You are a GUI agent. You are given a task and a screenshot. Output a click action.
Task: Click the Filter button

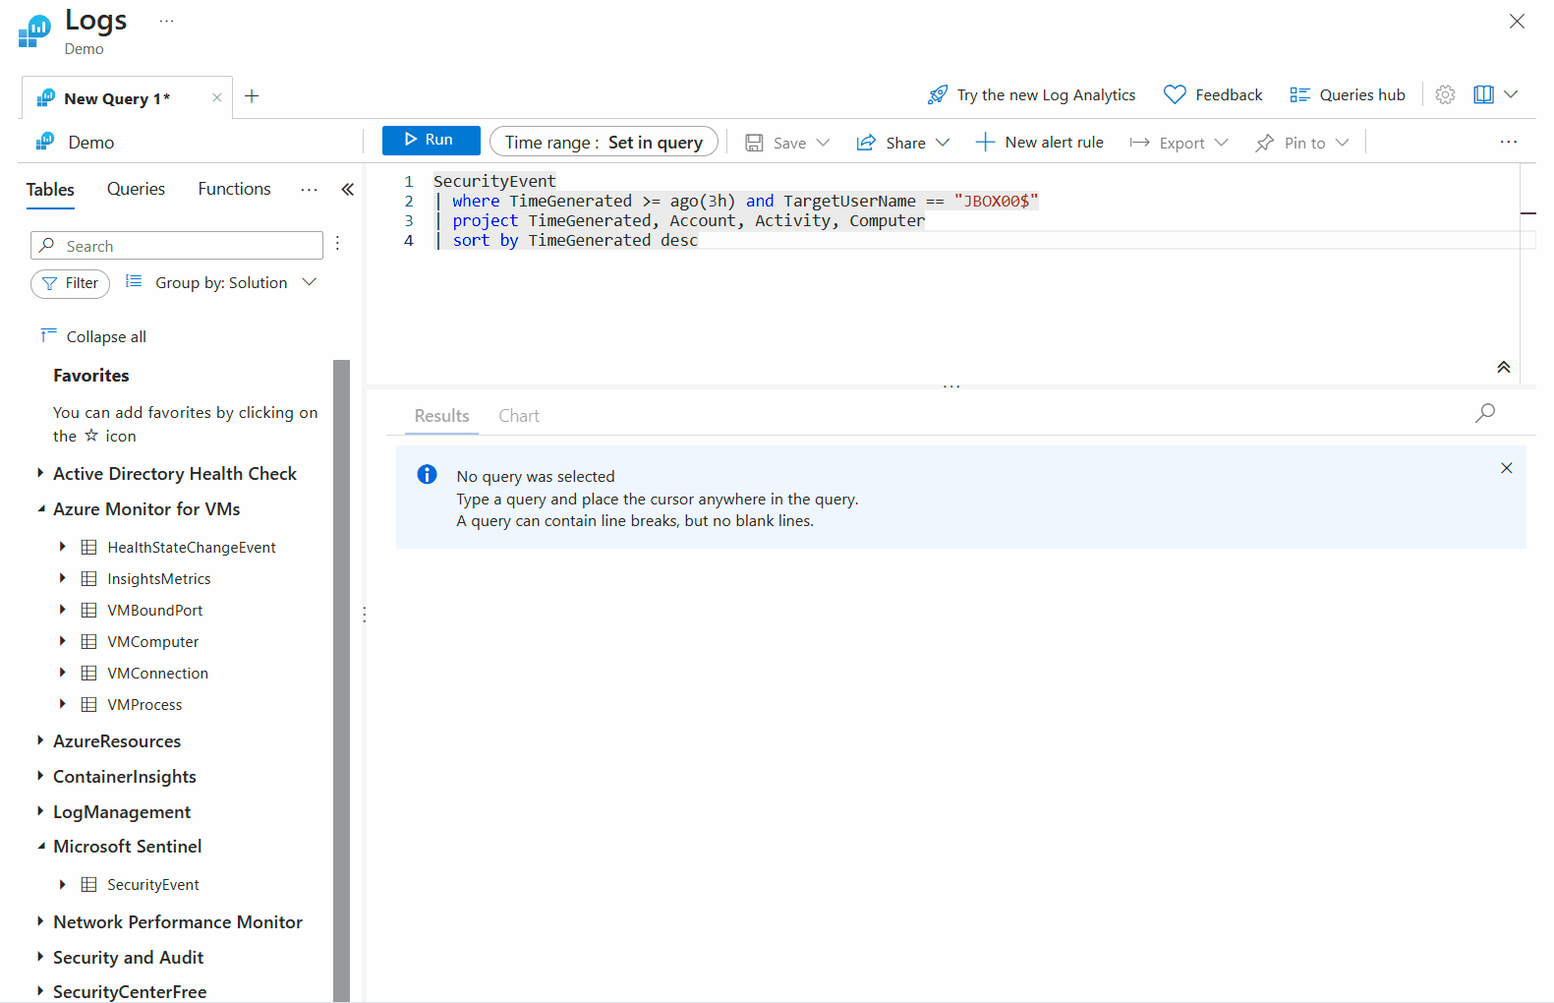70,283
